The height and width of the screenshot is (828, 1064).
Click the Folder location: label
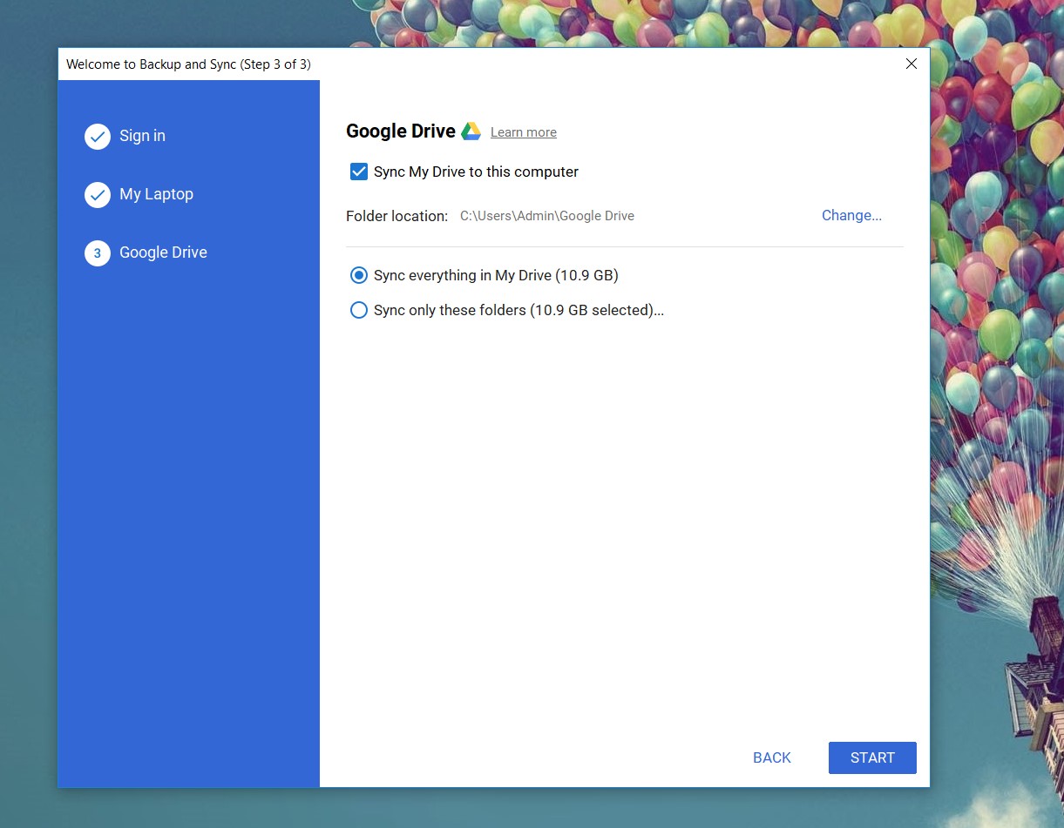pyautogui.click(x=396, y=216)
